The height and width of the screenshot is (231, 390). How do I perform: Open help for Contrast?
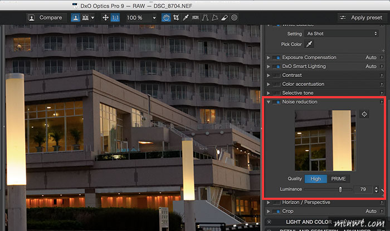[382, 76]
